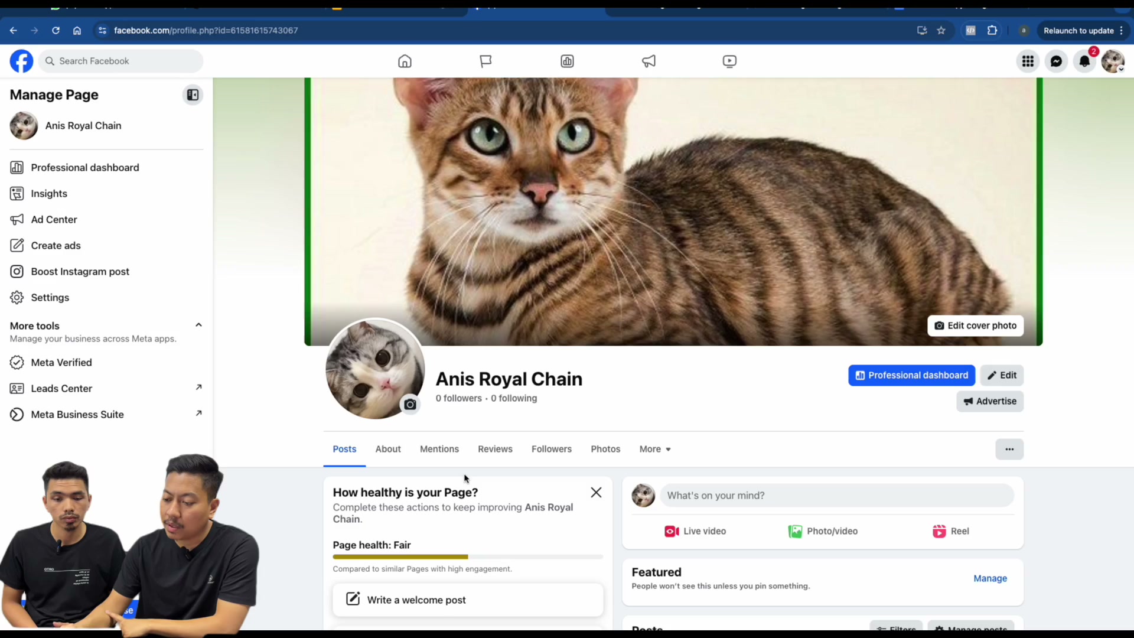
Task: Open browser Extensions puzzle icon
Action: click(x=992, y=30)
